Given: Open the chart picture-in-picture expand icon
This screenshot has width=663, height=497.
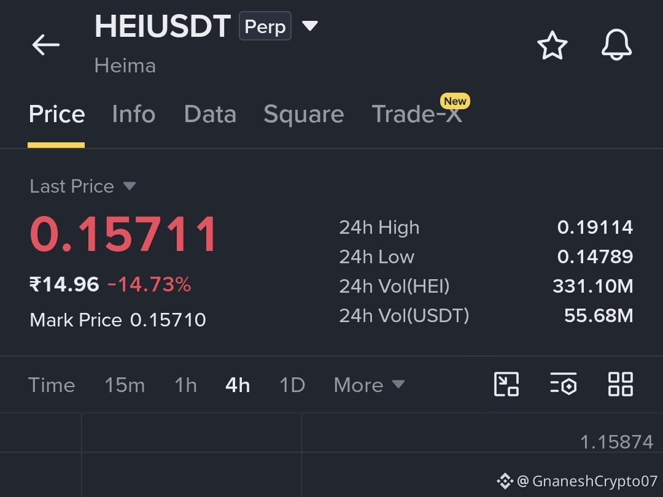Looking at the screenshot, I should click(506, 384).
